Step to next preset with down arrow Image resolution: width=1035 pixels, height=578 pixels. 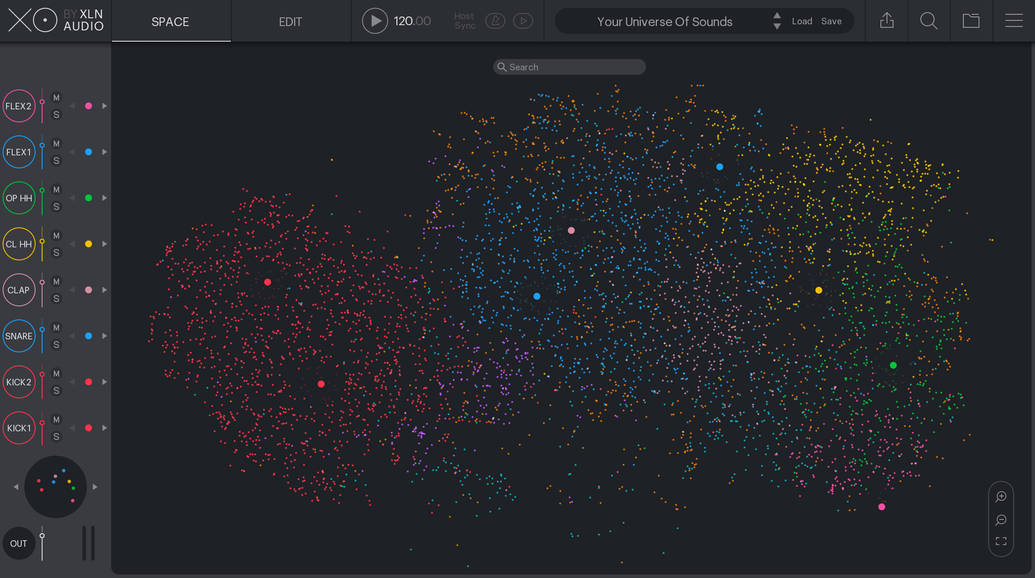[x=777, y=27]
